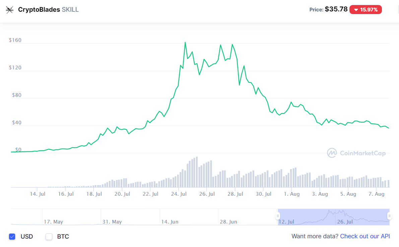Click the $80 y-axis label
399x247 pixels.
coord(17,95)
